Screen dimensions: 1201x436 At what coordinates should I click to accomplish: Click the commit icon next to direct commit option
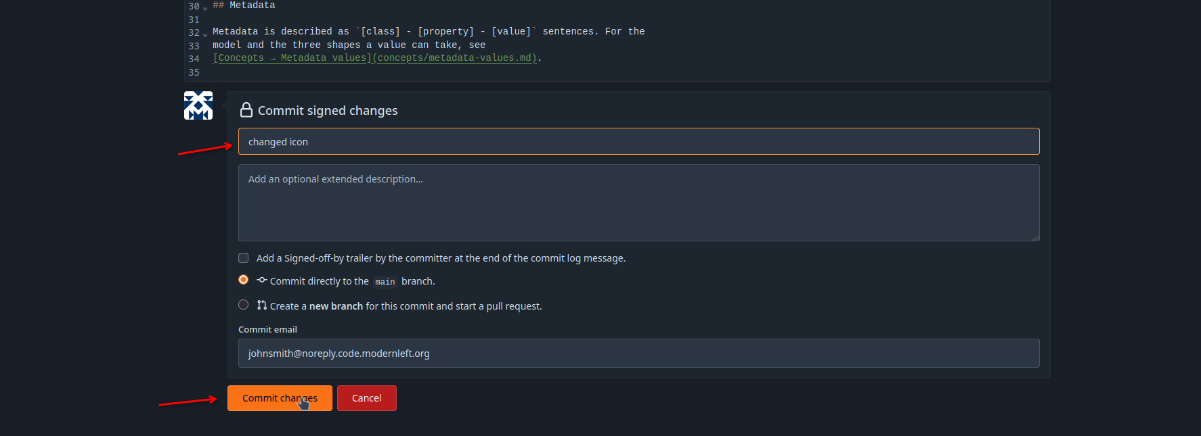pos(262,280)
